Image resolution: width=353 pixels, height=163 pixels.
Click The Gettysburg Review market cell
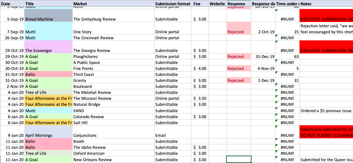pyautogui.click(x=114, y=16)
